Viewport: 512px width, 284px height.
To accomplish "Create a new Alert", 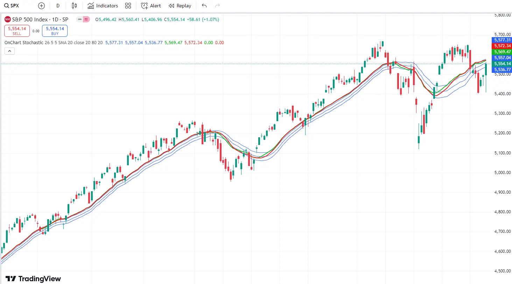I will click(151, 6).
